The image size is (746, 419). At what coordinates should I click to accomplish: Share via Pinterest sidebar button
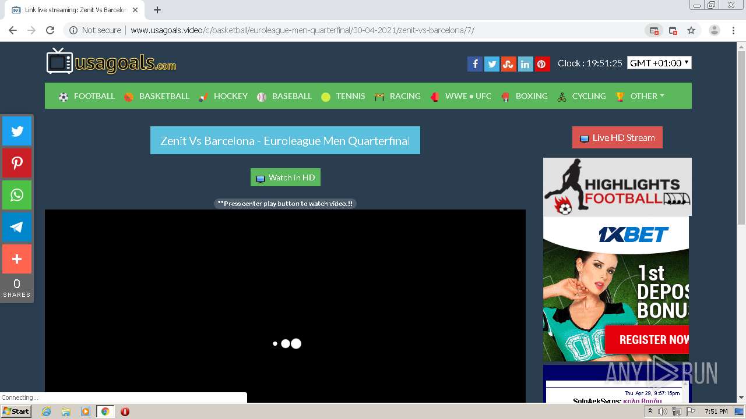click(17, 163)
